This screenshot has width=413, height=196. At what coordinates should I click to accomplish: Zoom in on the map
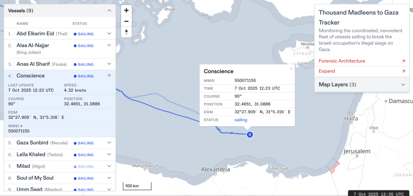(127, 11)
